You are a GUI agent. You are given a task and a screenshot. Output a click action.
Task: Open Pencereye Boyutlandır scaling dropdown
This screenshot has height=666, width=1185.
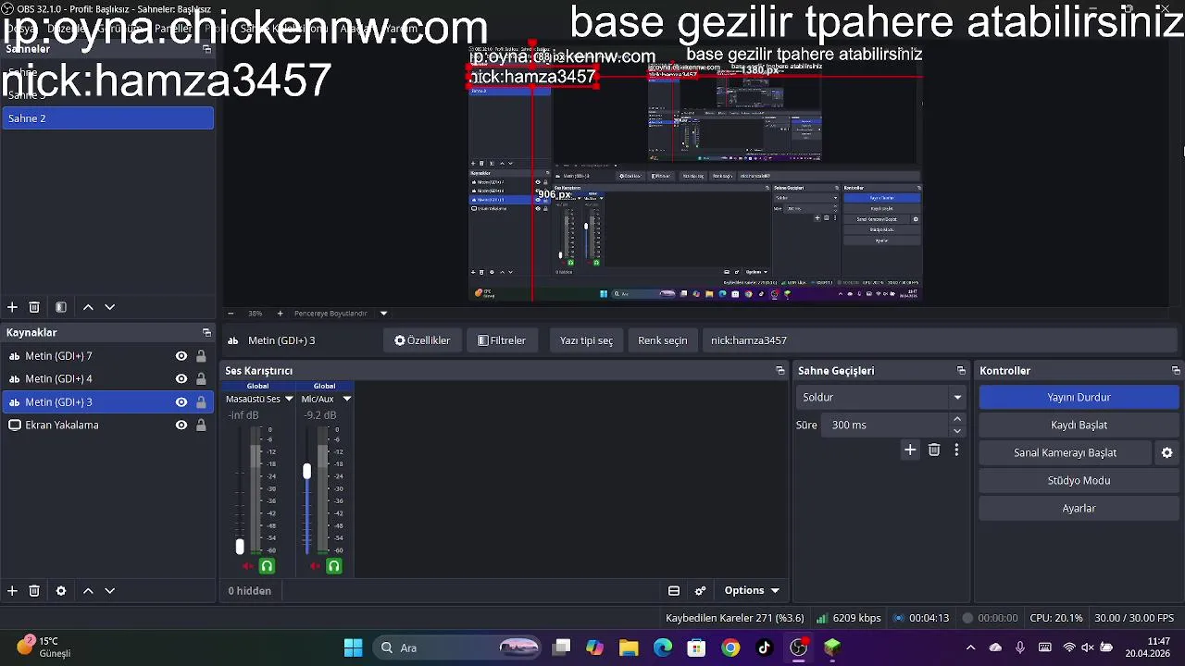383,314
